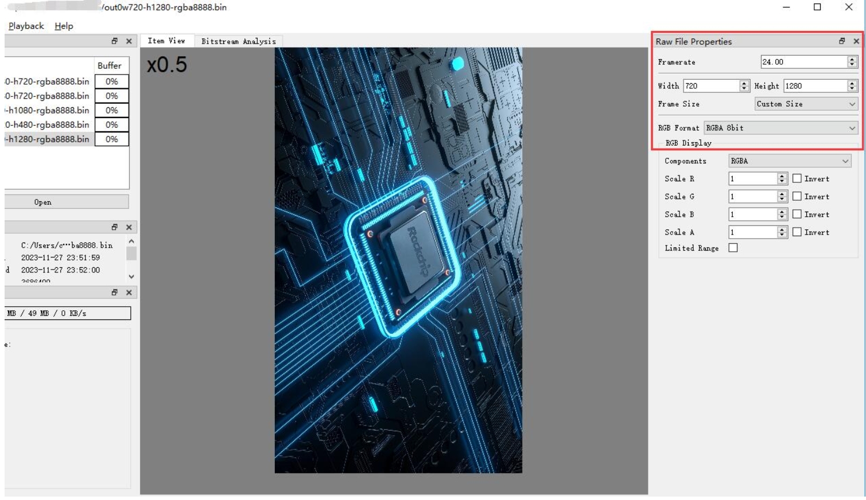Adjust the Height stepper arrows
This screenshot has width=866, height=500.
click(852, 86)
